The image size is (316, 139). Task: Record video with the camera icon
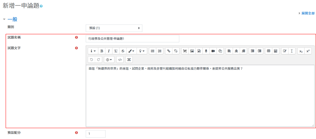point(213,51)
